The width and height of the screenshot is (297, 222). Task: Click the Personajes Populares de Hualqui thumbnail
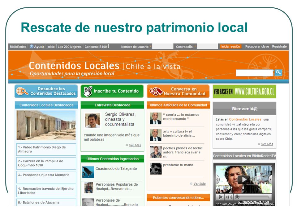click(x=89, y=188)
